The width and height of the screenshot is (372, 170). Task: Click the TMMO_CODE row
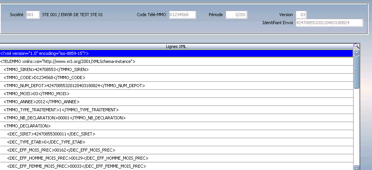(x=177, y=78)
